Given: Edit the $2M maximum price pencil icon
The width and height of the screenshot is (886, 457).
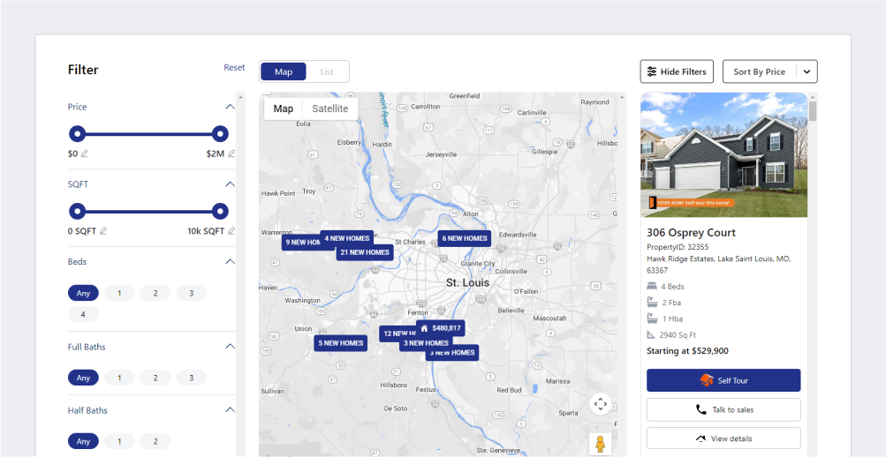Looking at the screenshot, I should [x=231, y=154].
